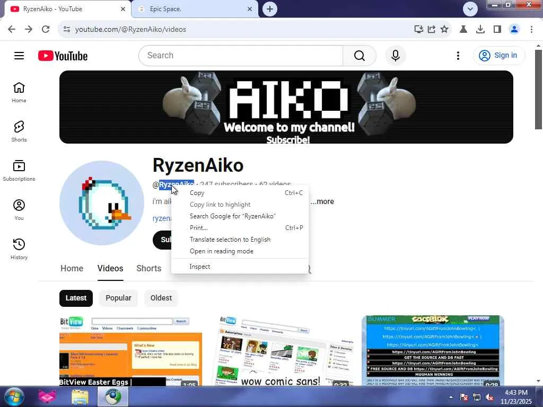Go back with the browser back arrow
This screenshot has height=407, width=543.
(12, 30)
